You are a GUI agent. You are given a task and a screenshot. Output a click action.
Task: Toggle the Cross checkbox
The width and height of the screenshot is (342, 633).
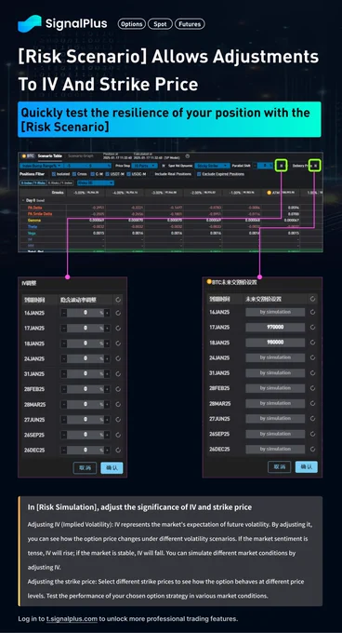coord(74,174)
